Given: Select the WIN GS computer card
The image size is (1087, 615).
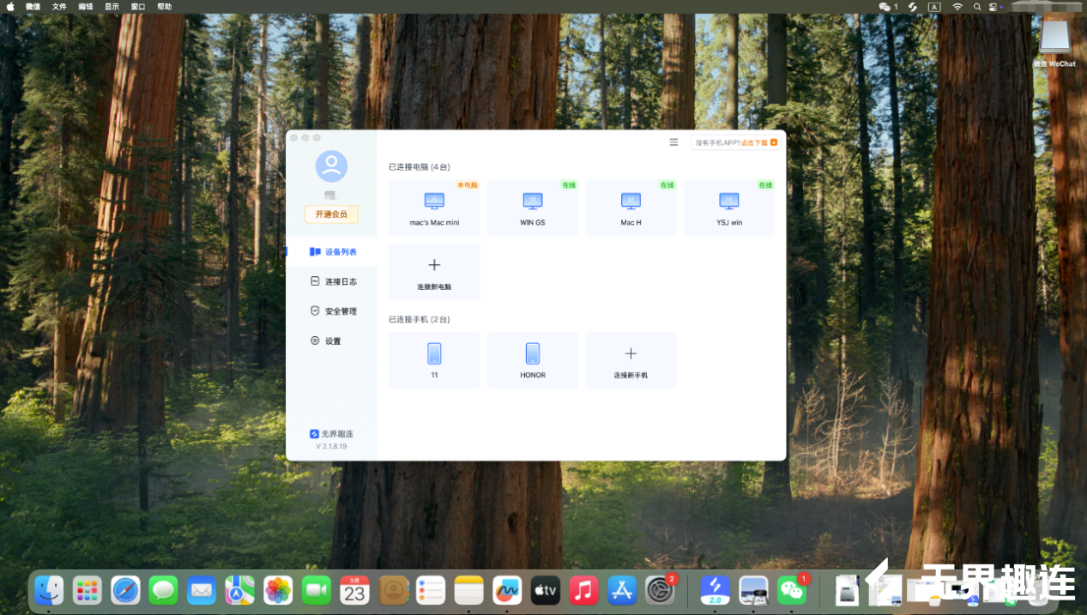Looking at the screenshot, I should (532, 207).
